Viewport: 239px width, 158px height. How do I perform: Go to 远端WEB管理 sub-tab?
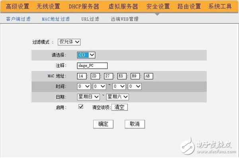pyautogui.click(x=125, y=19)
